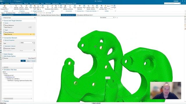Collapse Source and Target Selection section
186x104 pixels.
(12, 21)
